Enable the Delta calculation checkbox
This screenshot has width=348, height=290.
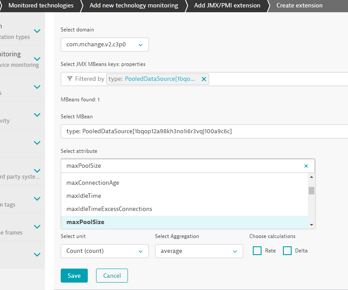287,251
